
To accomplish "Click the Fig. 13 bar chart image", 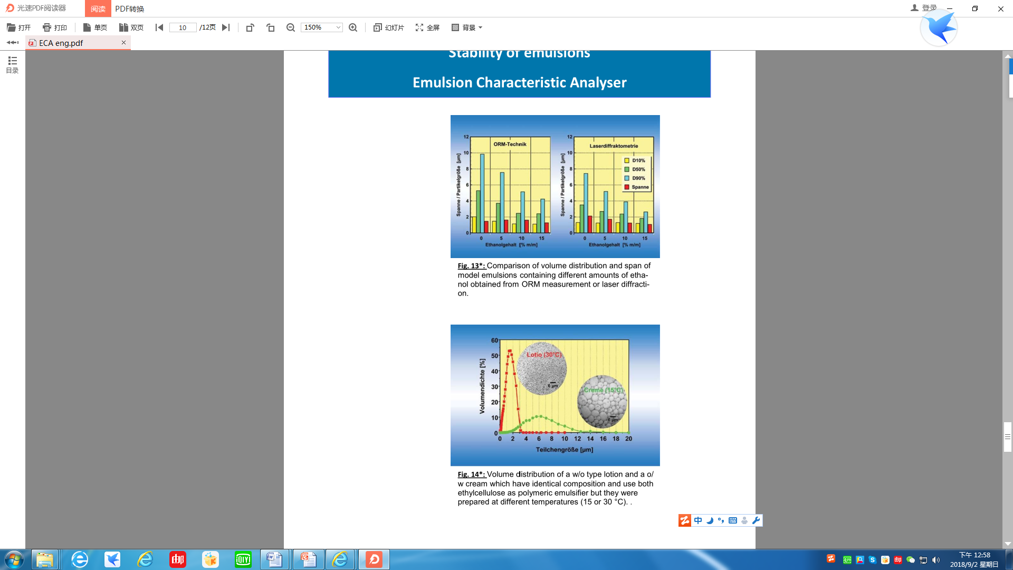I will (555, 186).
